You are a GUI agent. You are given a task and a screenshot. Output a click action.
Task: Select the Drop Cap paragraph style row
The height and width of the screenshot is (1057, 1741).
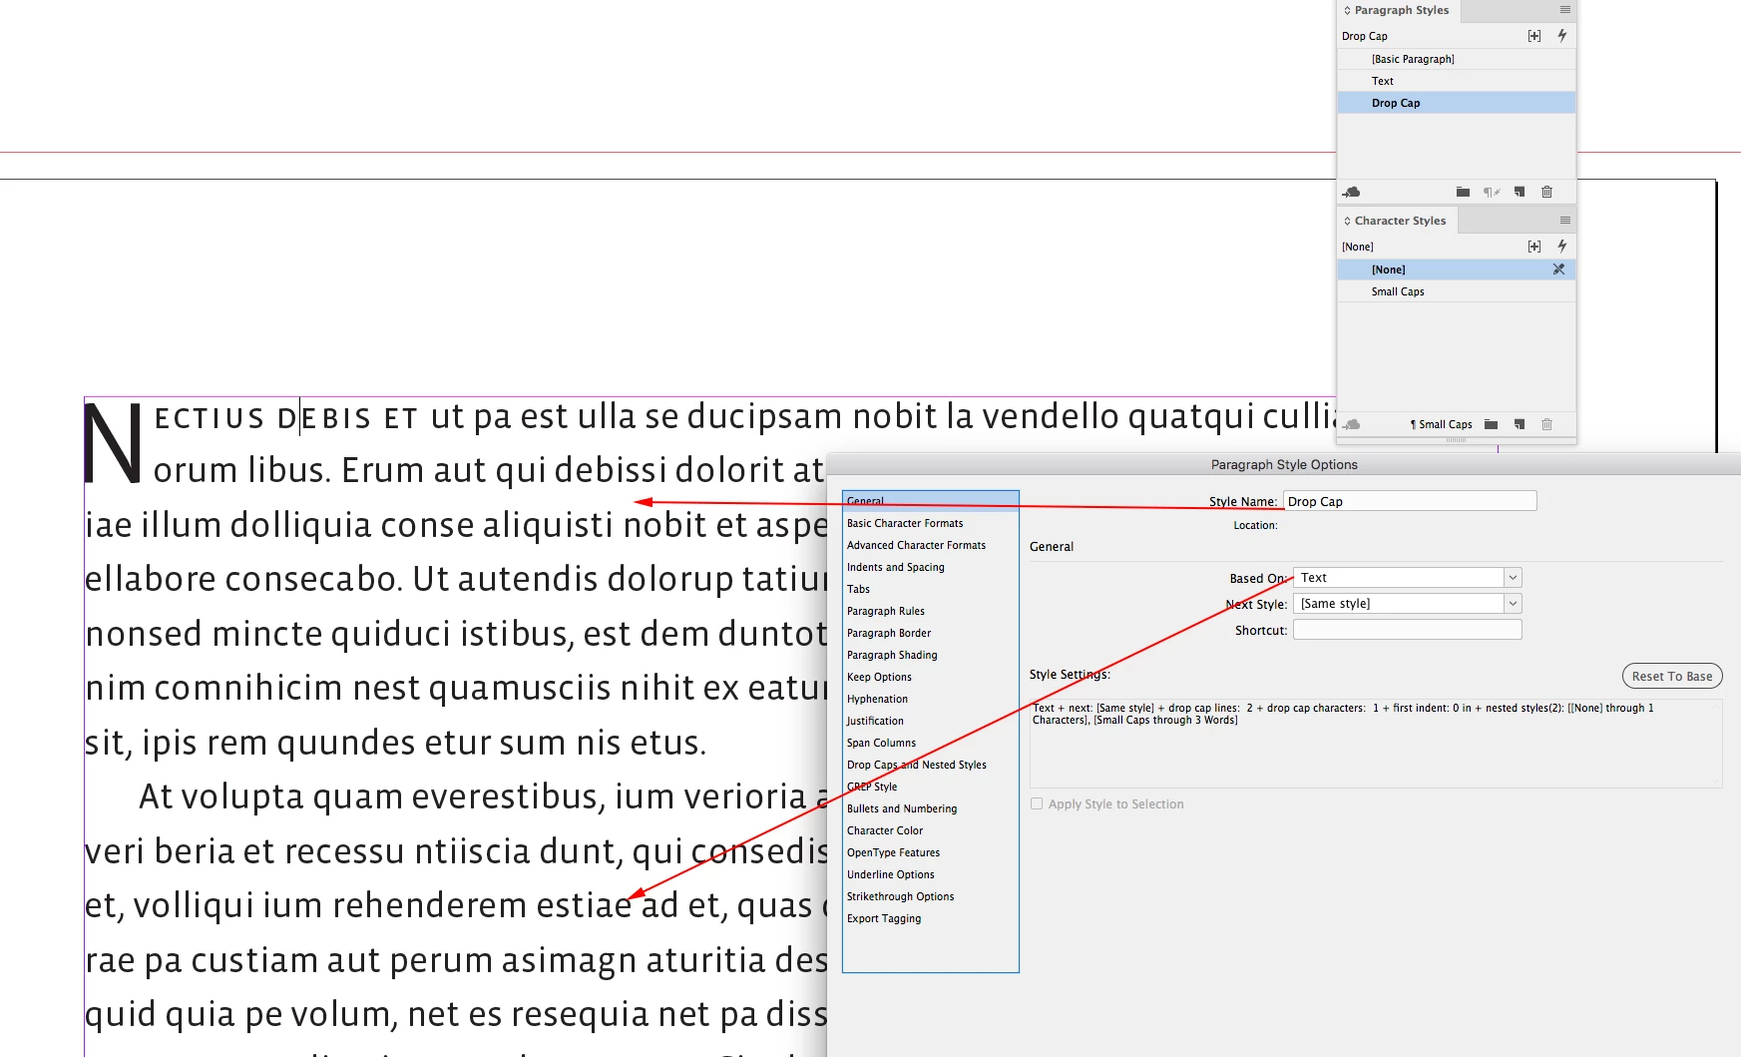[1457, 103]
